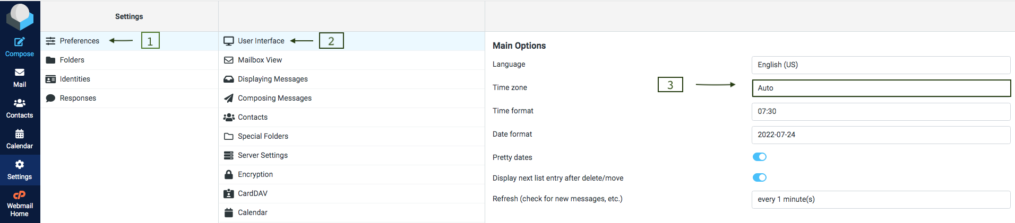Screen dimensions: 1015x223
Task: Toggle Display next list entry switch
Action: tap(760, 177)
